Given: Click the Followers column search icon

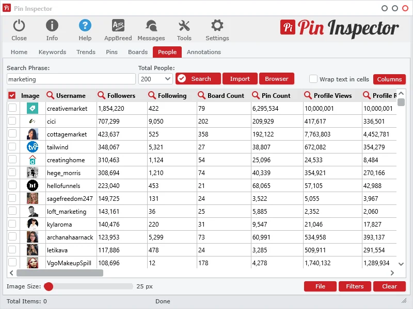Looking at the screenshot, I should pyautogui.click(x=101, y=95).
